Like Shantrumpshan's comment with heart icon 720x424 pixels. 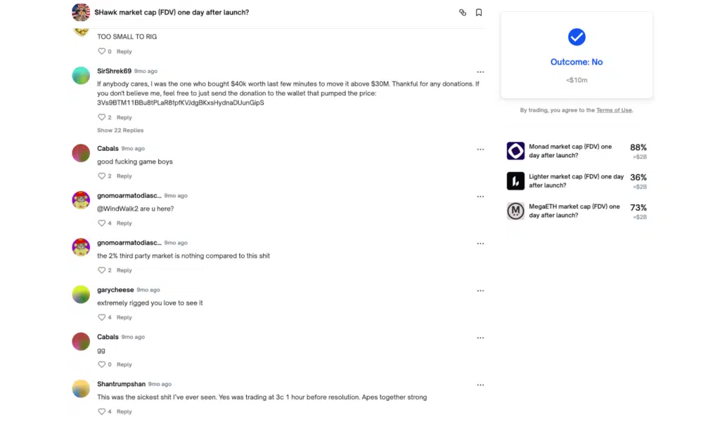101,411
